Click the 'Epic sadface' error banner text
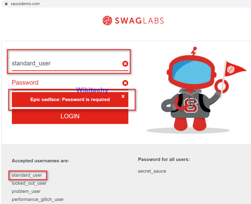 [x=70, y=100]
